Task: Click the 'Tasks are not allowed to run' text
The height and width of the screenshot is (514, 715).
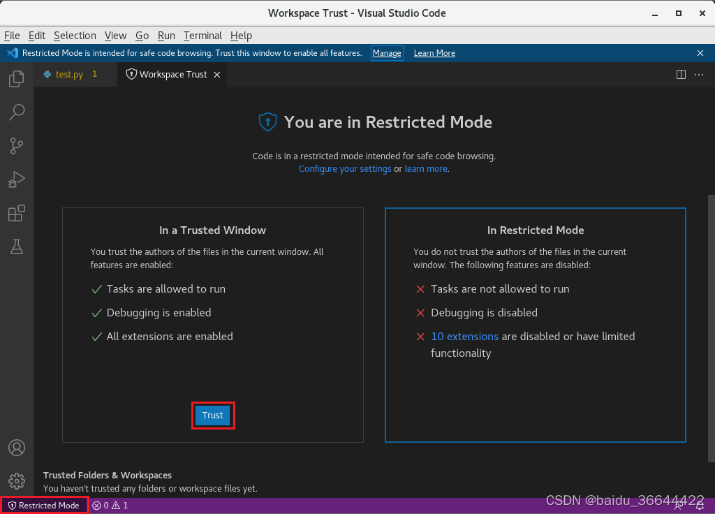Action: tap(500, 289)
